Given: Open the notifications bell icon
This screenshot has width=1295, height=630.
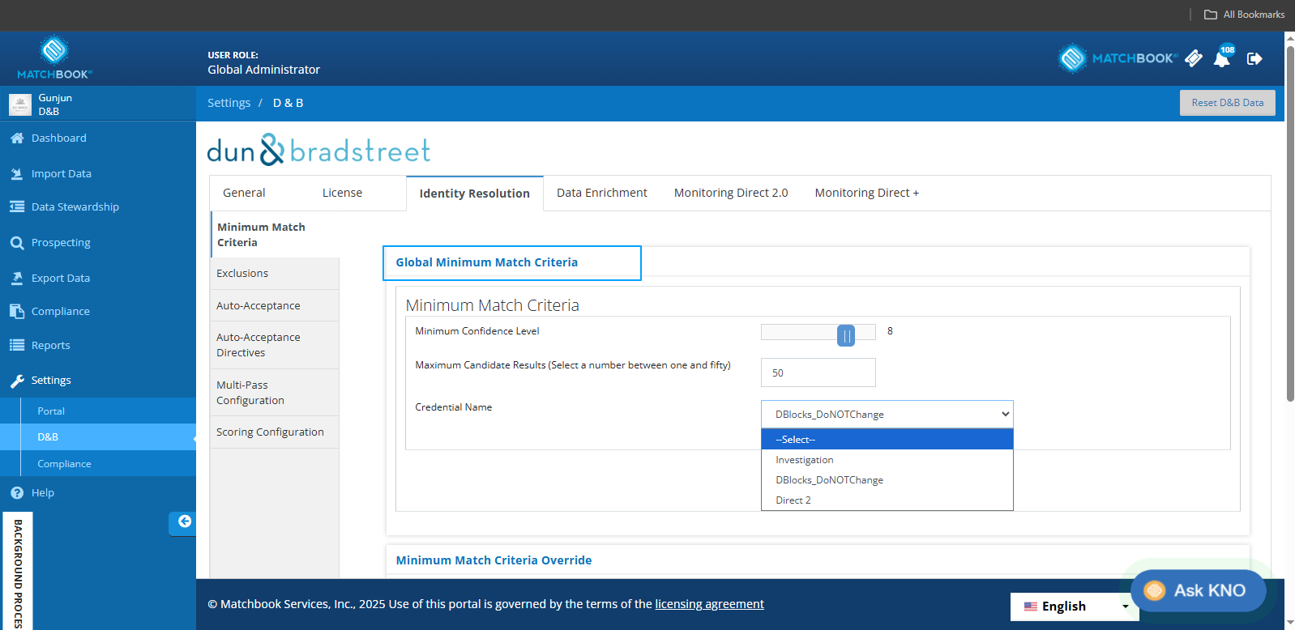Looking at the screenshot, I should [x=1222, y=58].
